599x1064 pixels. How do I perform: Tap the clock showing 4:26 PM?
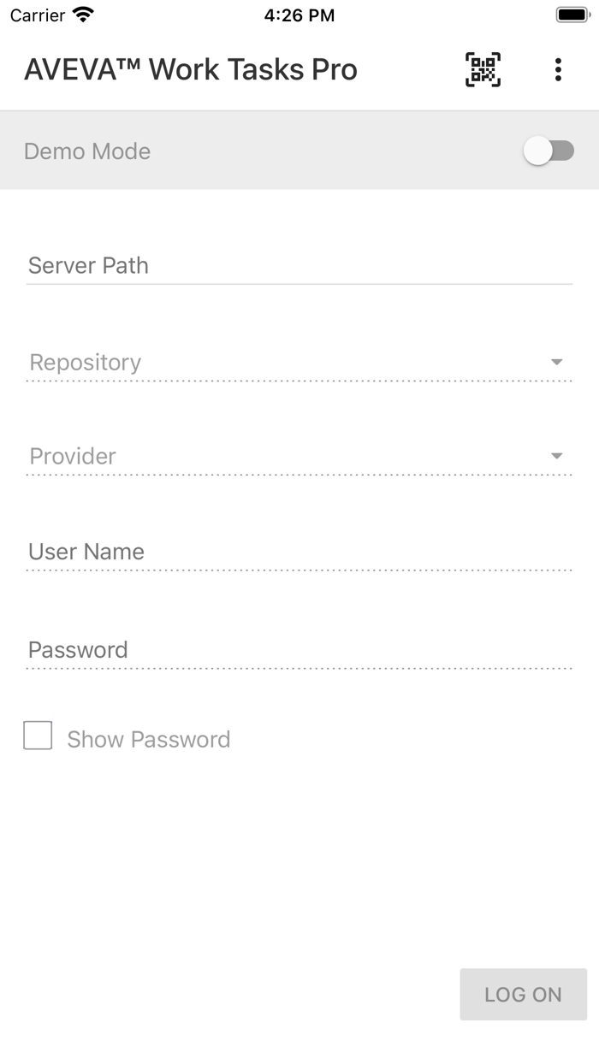[x=299, y=15]
